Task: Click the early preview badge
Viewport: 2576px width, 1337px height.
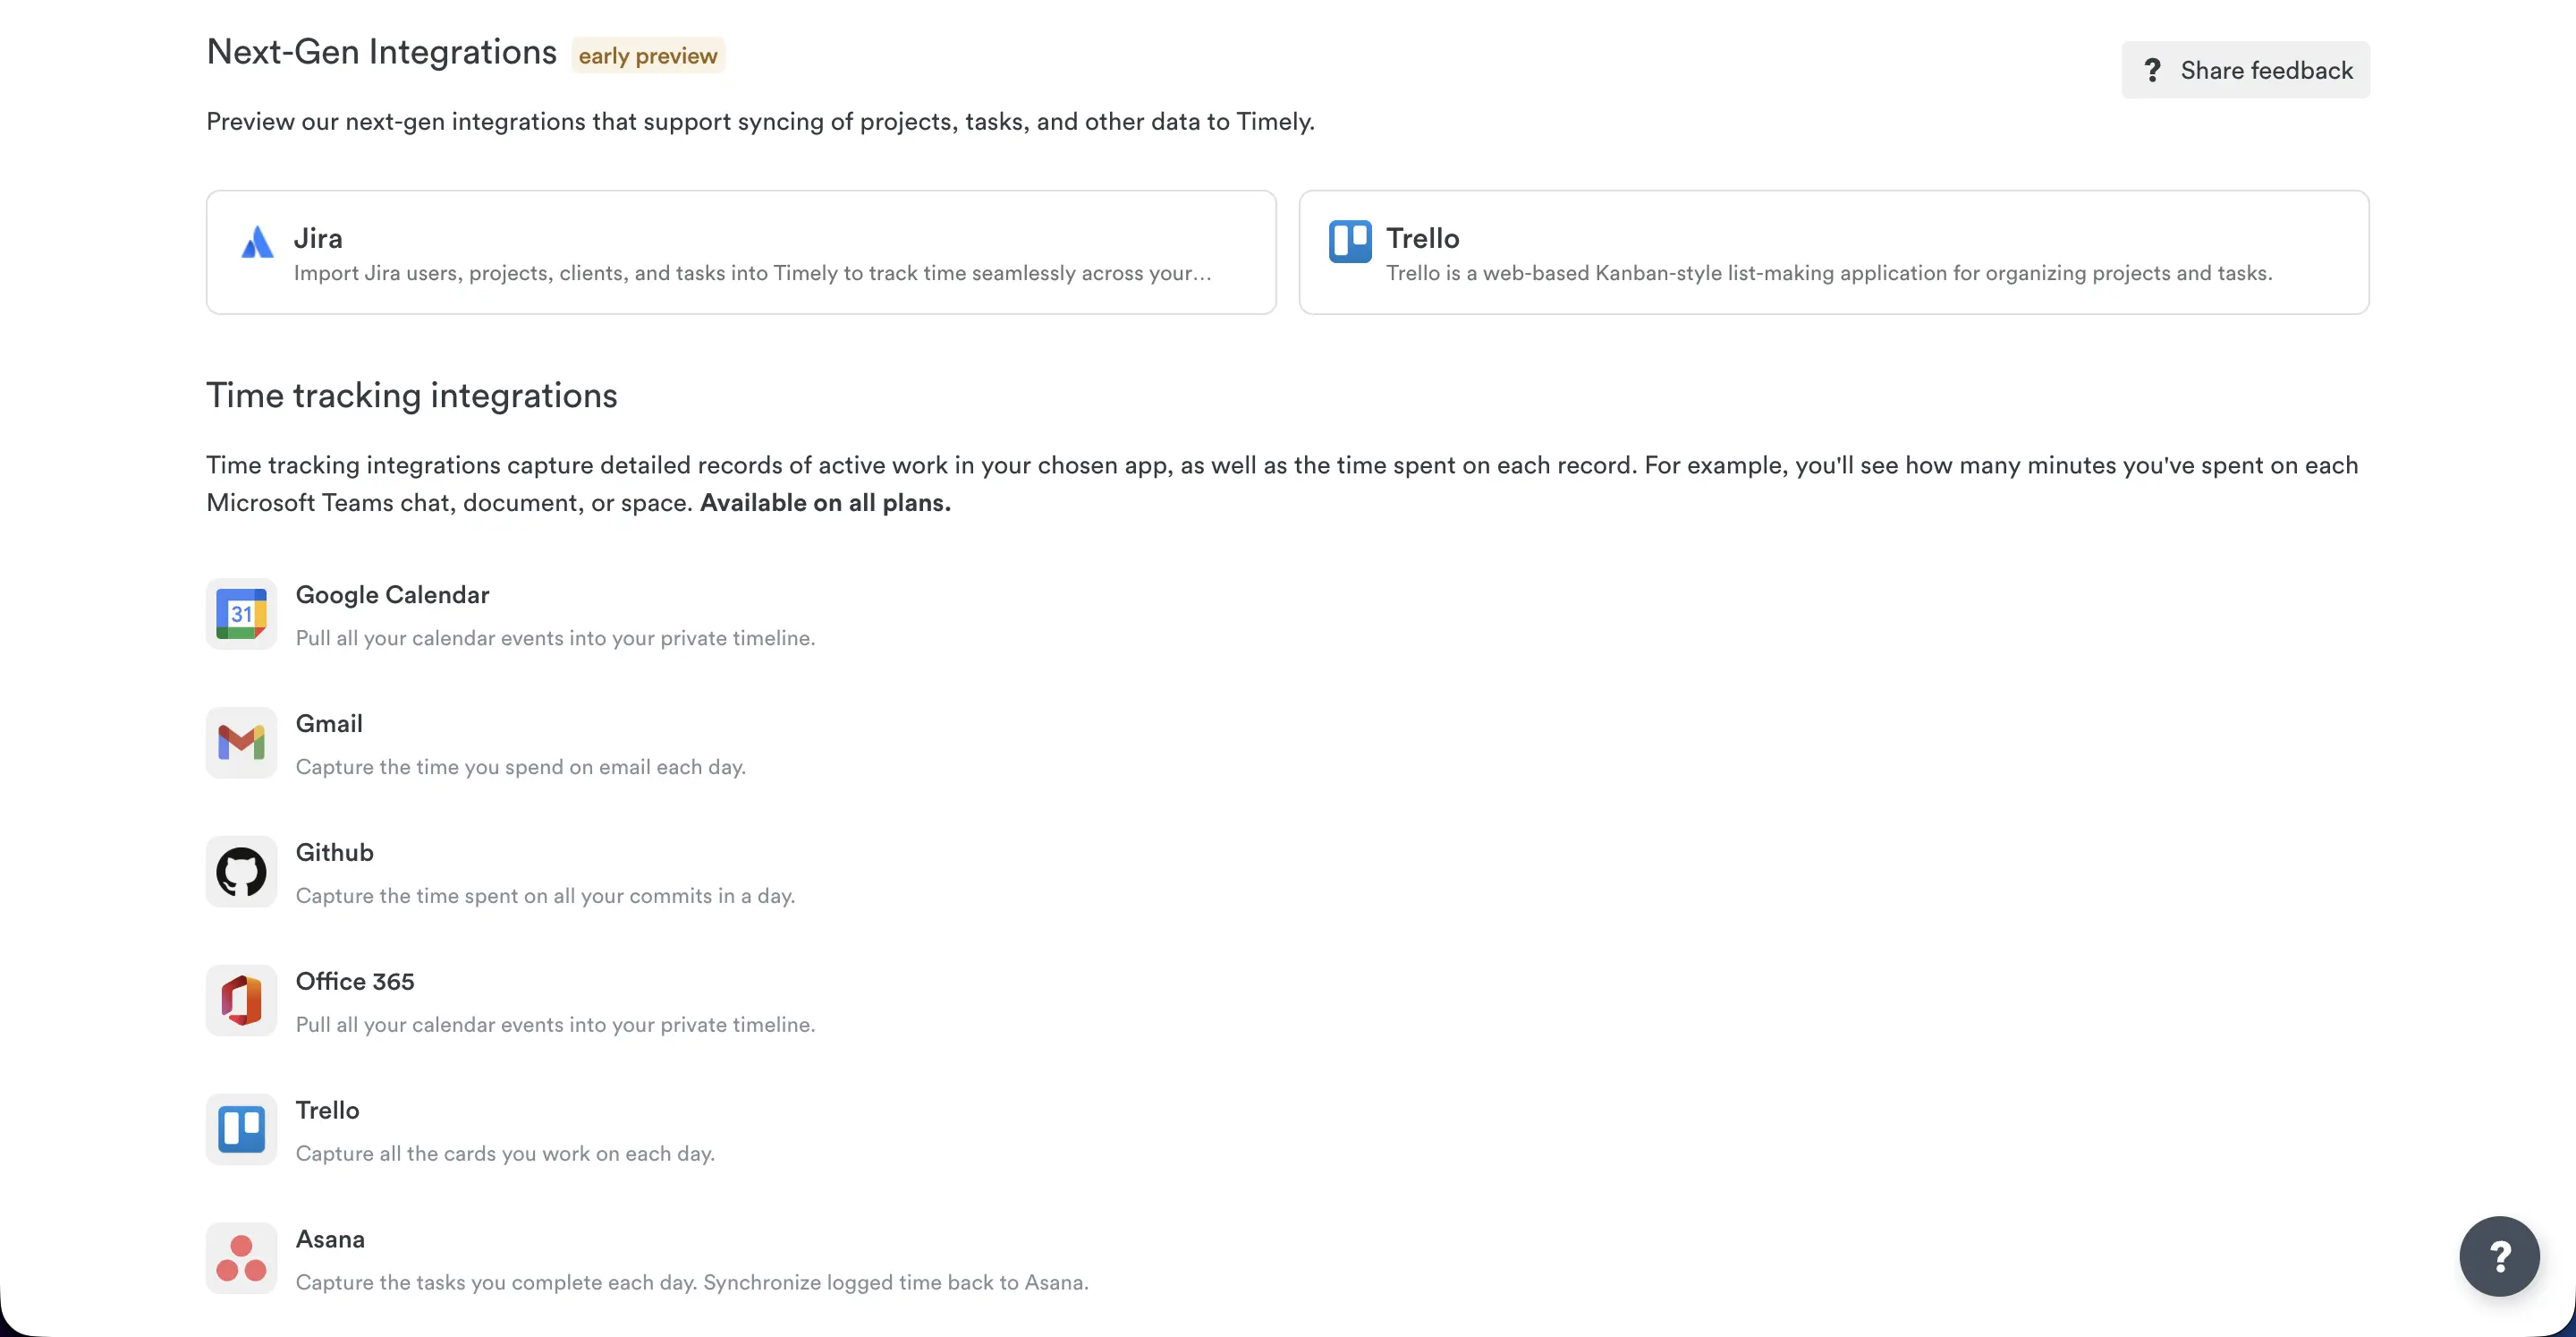Action: click(648, 55)
